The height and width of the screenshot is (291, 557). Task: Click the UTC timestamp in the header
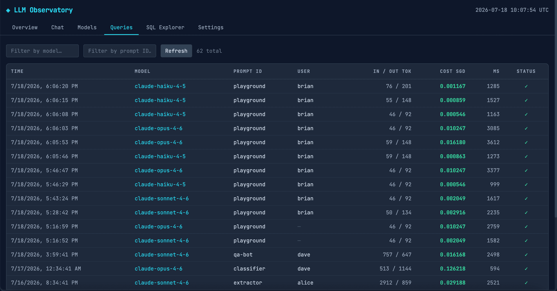(512, 10)
